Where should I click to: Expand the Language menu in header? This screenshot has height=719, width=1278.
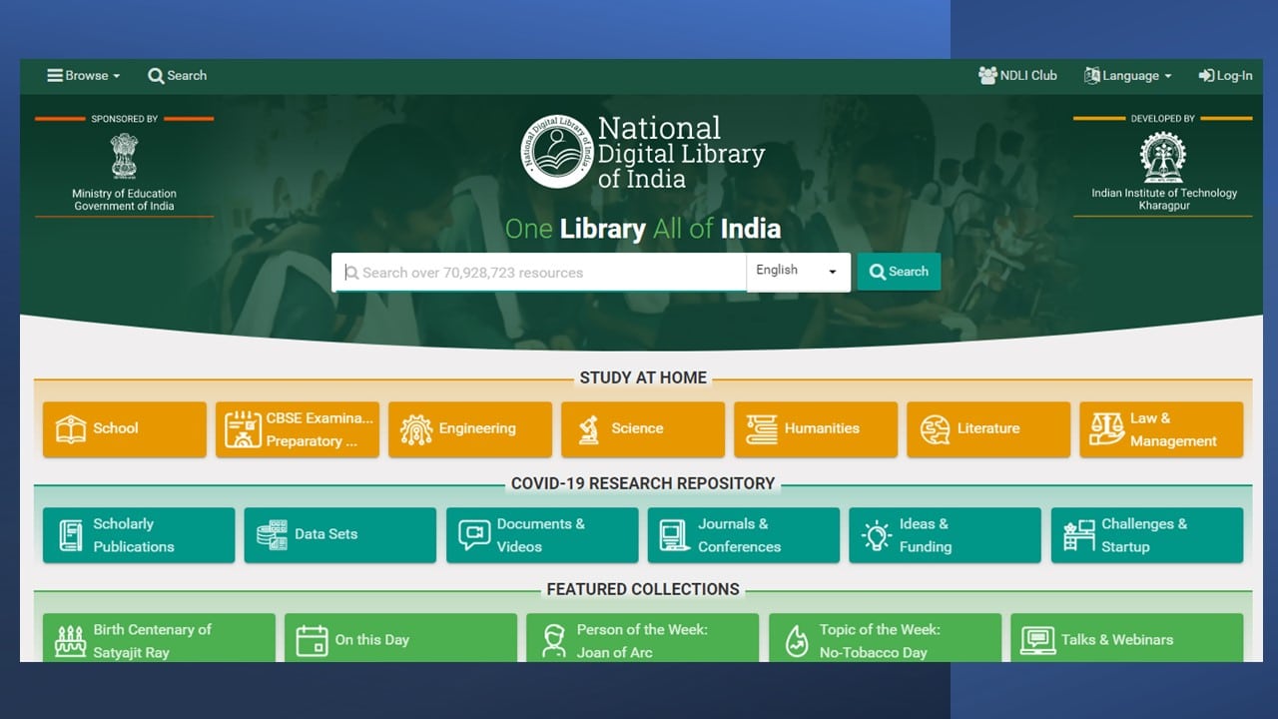(1128, 76)
